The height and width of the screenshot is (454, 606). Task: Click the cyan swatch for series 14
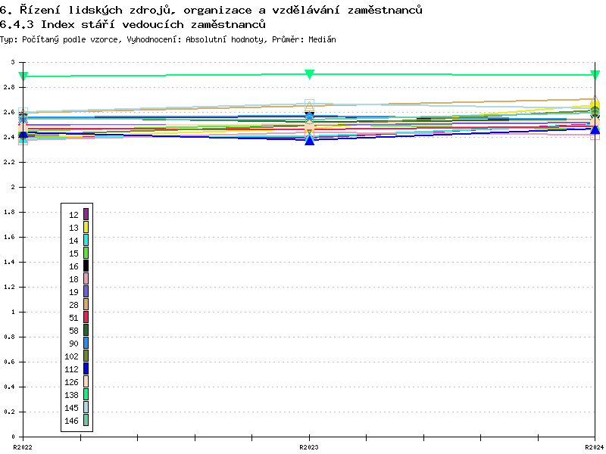[x=86, y=240]
